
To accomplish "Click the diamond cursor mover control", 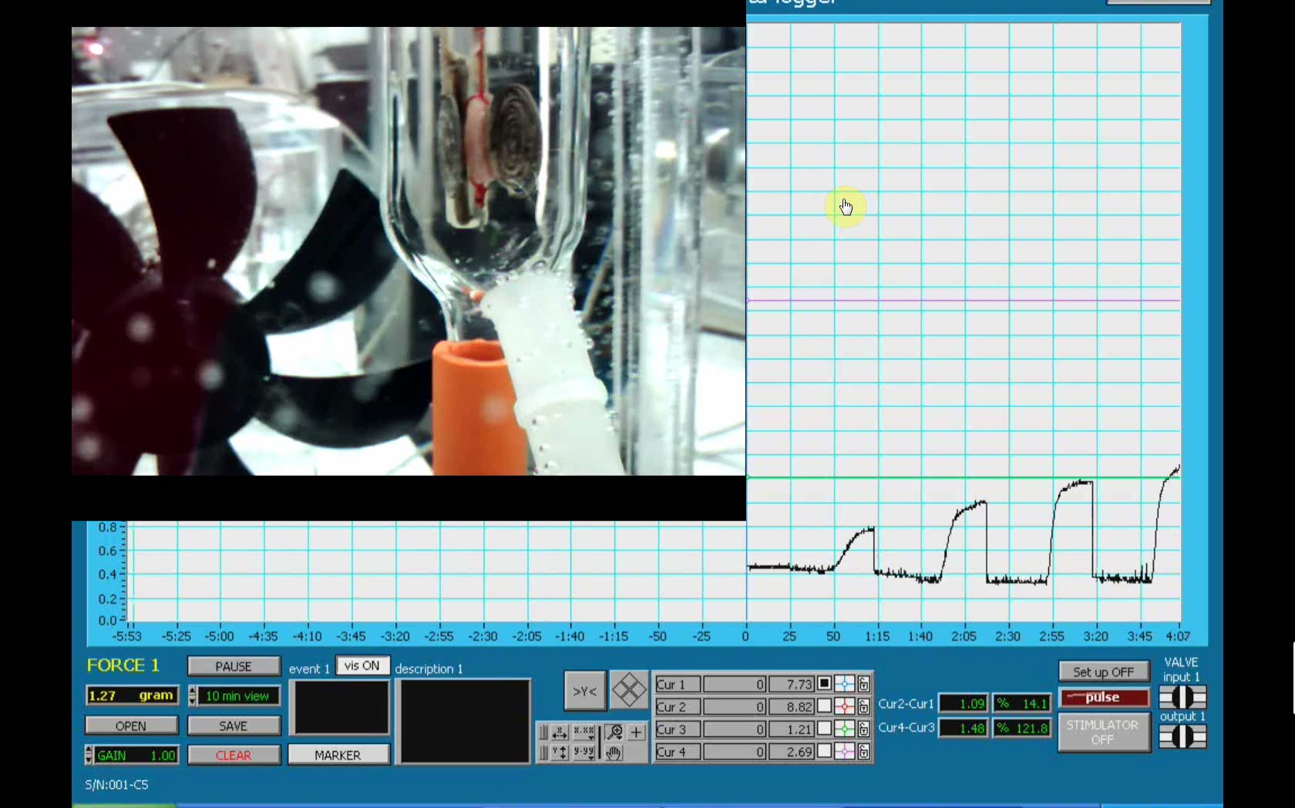I will (x=629, y=690).
